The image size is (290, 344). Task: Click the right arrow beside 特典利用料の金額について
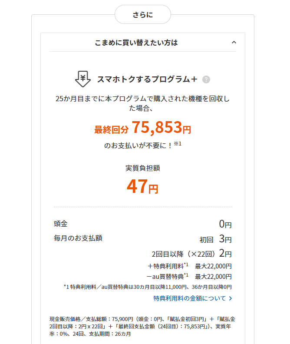click(x=231, y=298)
